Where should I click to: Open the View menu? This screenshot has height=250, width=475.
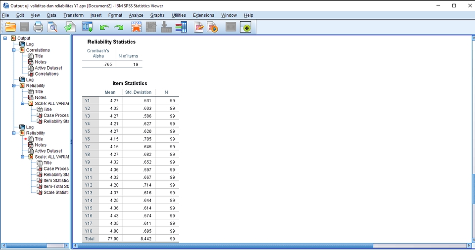pyautogui.click(x=35, y=15)
